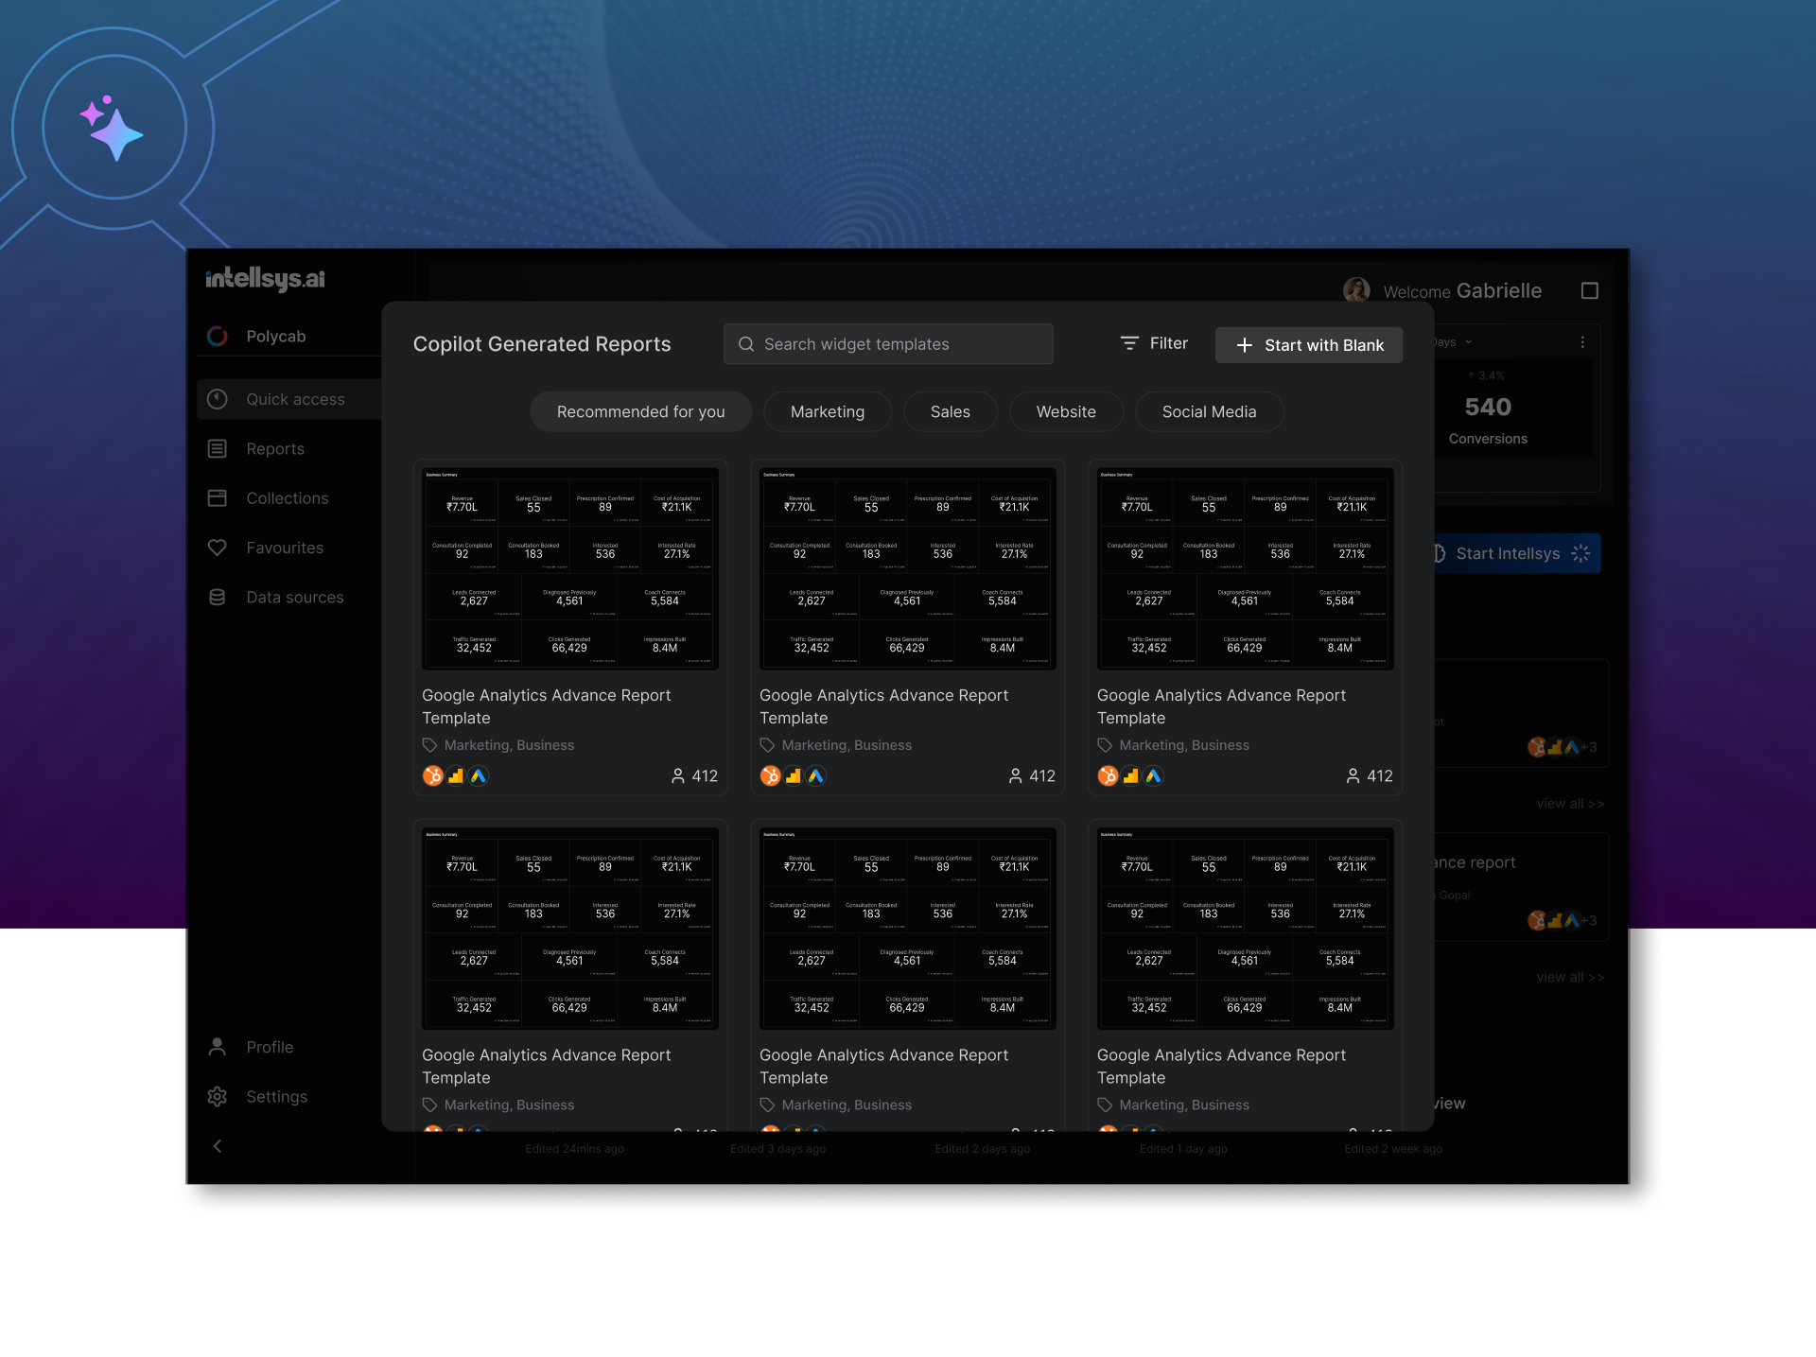1816x1357 pixels.
Task: Click the Profile person icon
Action: (218, 1047)
